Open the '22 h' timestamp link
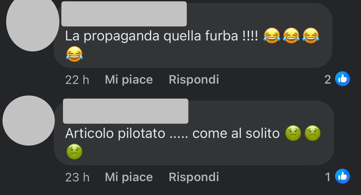The image size is (361, 195). 77,80
